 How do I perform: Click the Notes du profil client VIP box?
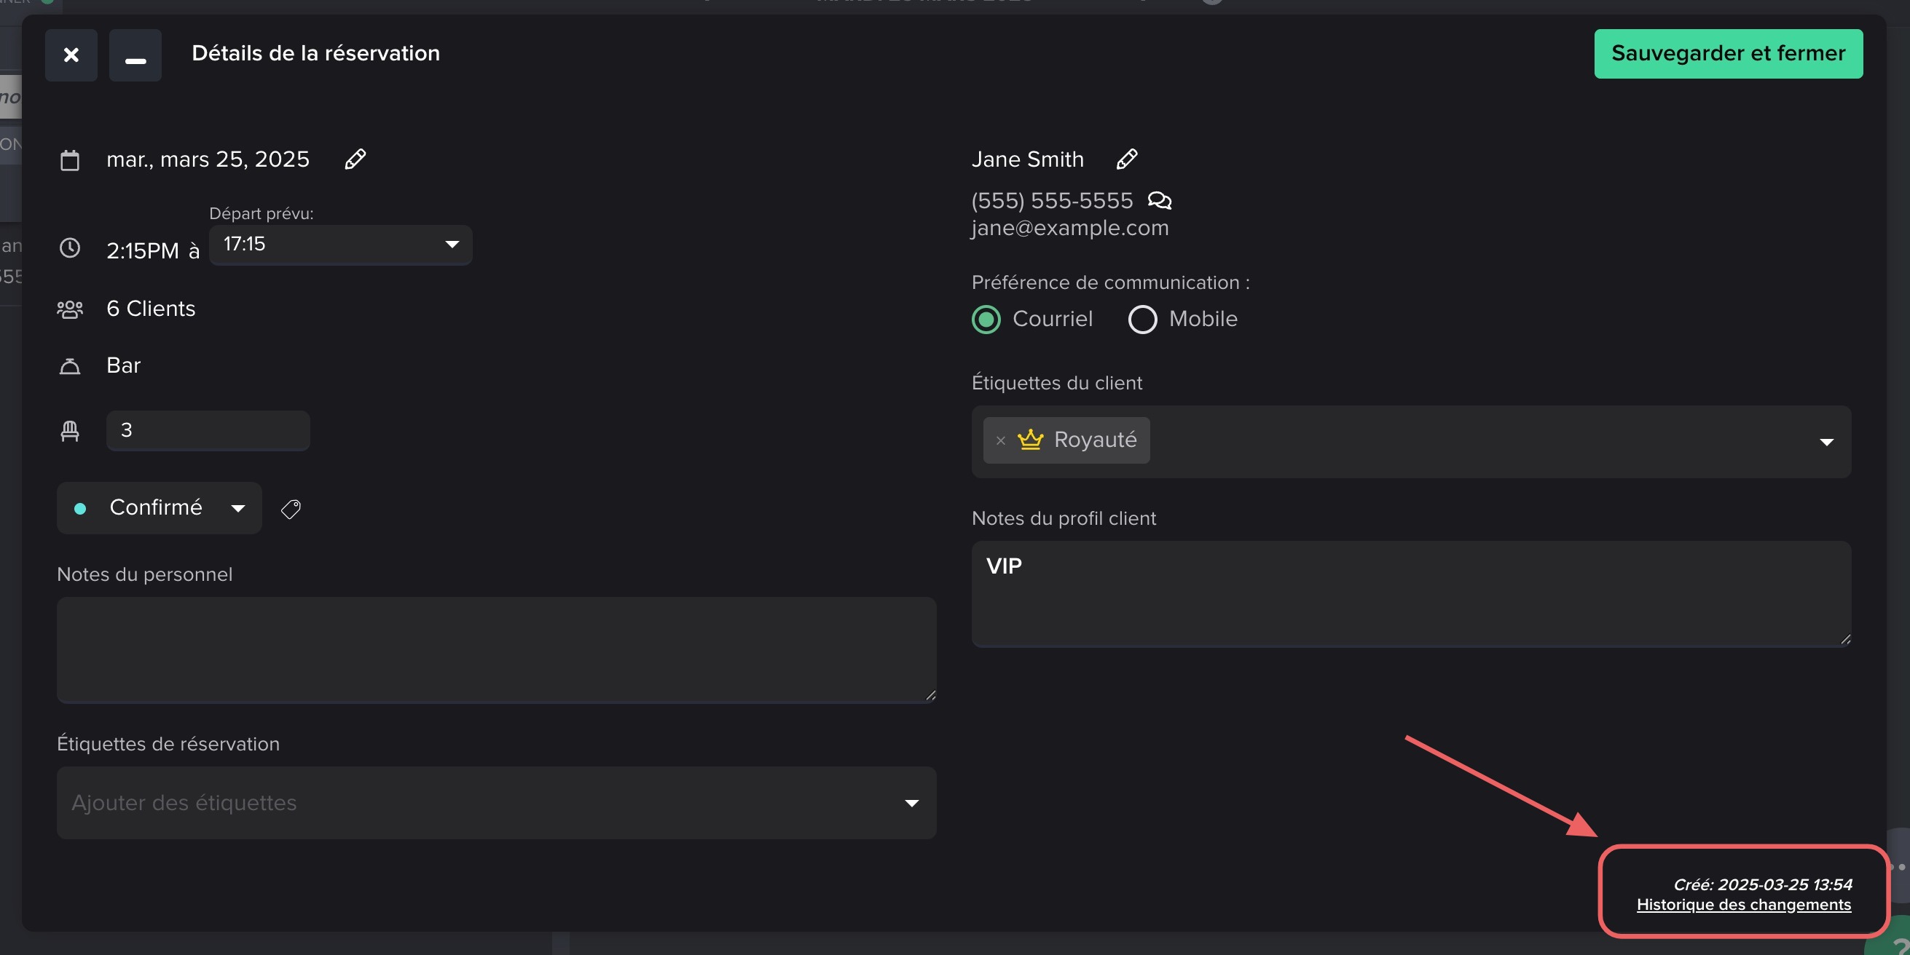click(x=1410, y=593)
